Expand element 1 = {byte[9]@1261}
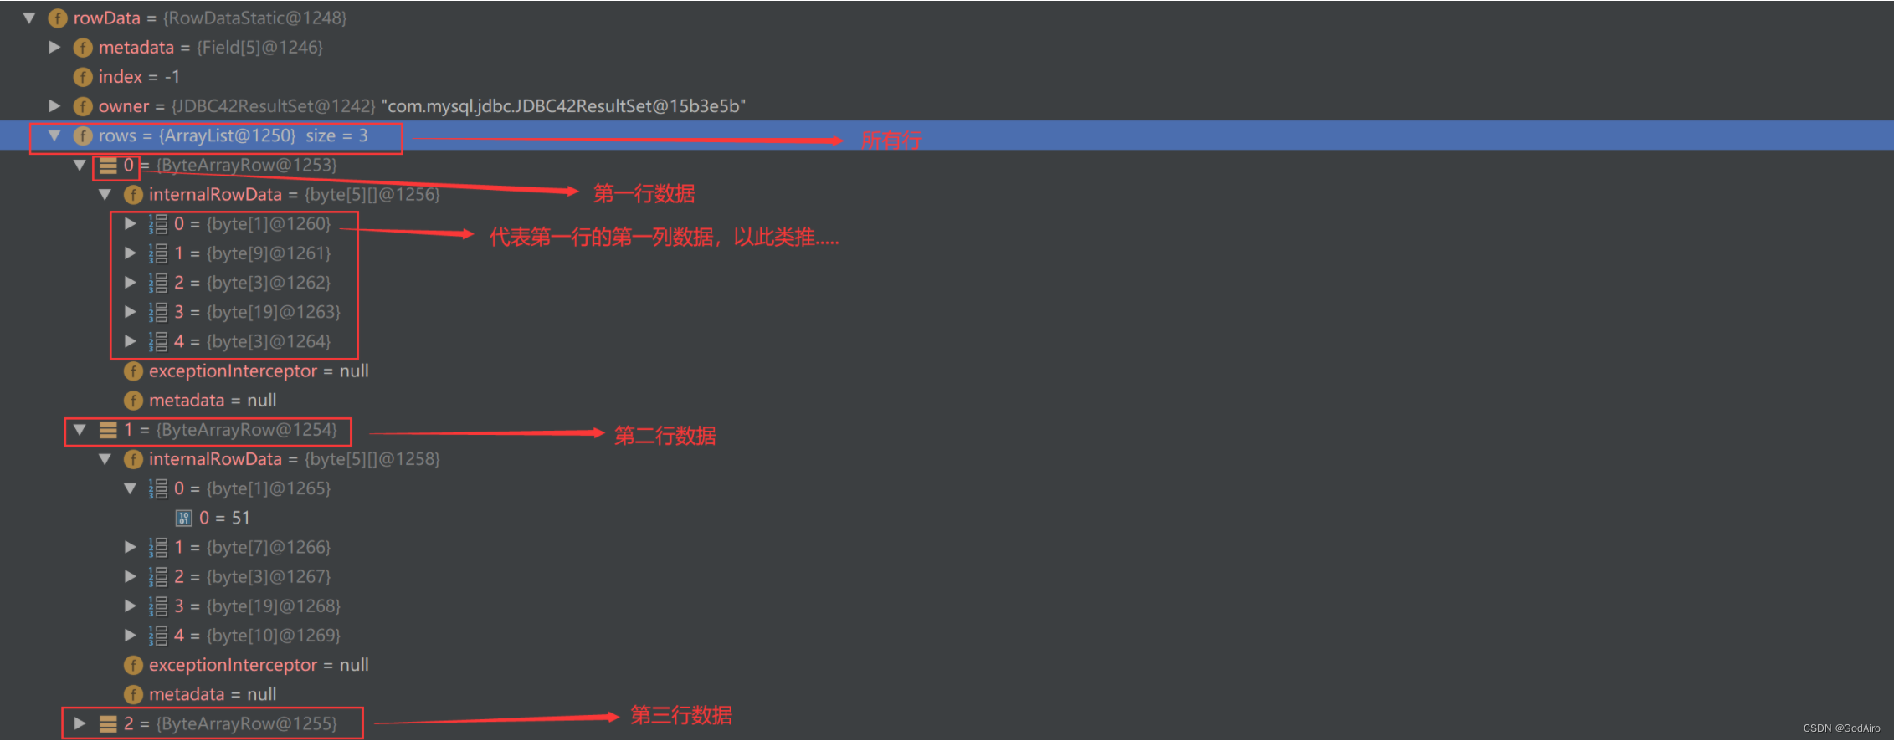 [x=131, y=253]
